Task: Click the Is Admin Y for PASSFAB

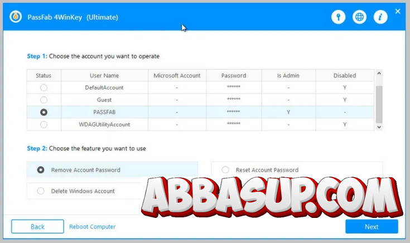Action: pyautogui.click(x=288, y=112)
